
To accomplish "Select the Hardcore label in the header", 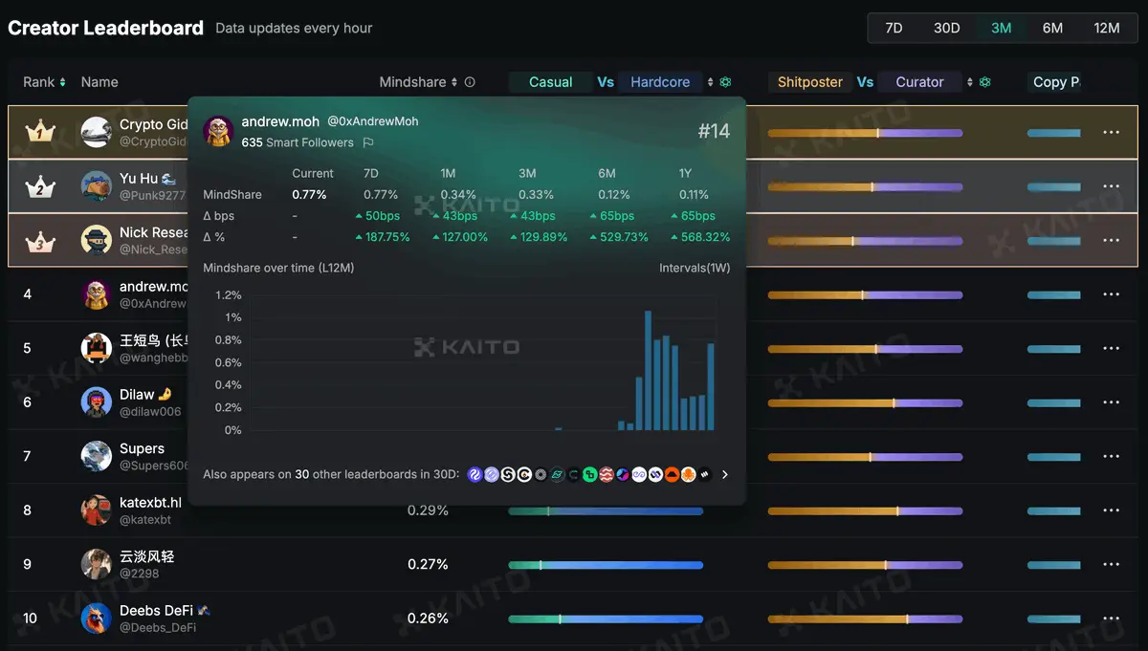I will (x=660, y=82).
